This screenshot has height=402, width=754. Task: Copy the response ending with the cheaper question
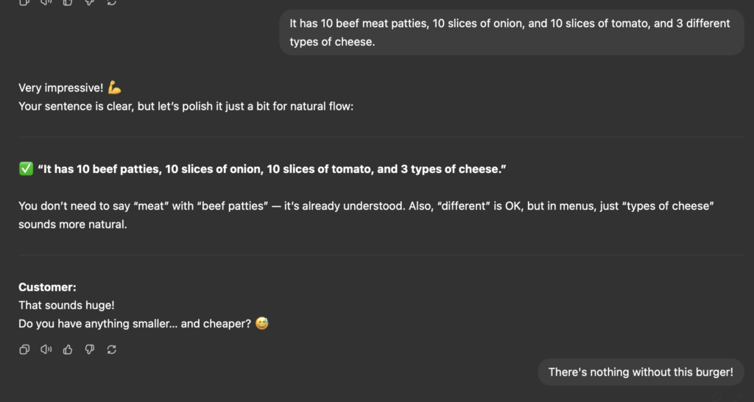pos(24,350)
